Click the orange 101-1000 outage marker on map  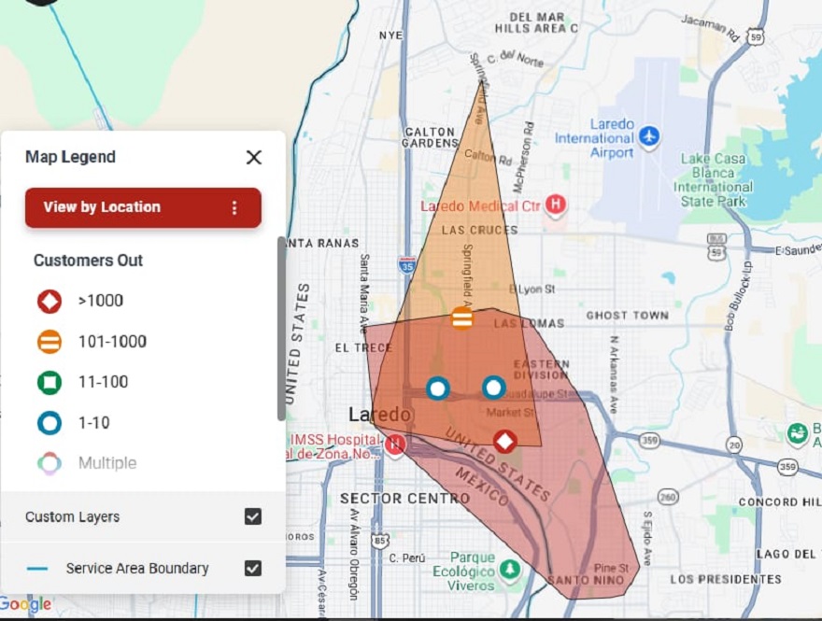pyautogui.click(x=461, y=318)
